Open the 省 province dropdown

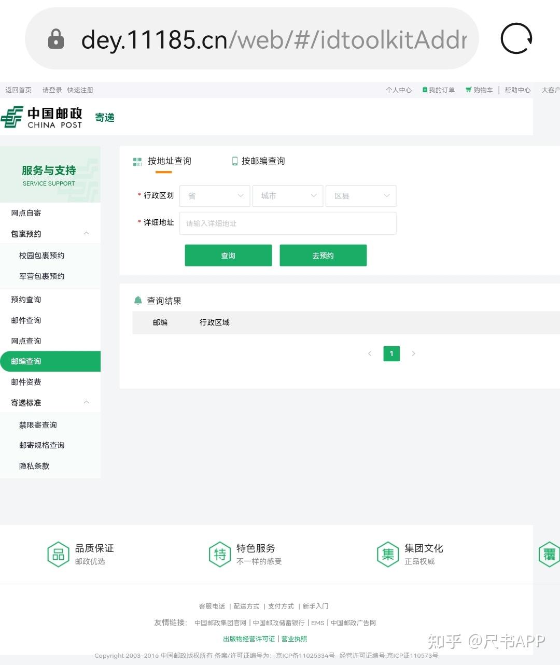pos(215,196)
